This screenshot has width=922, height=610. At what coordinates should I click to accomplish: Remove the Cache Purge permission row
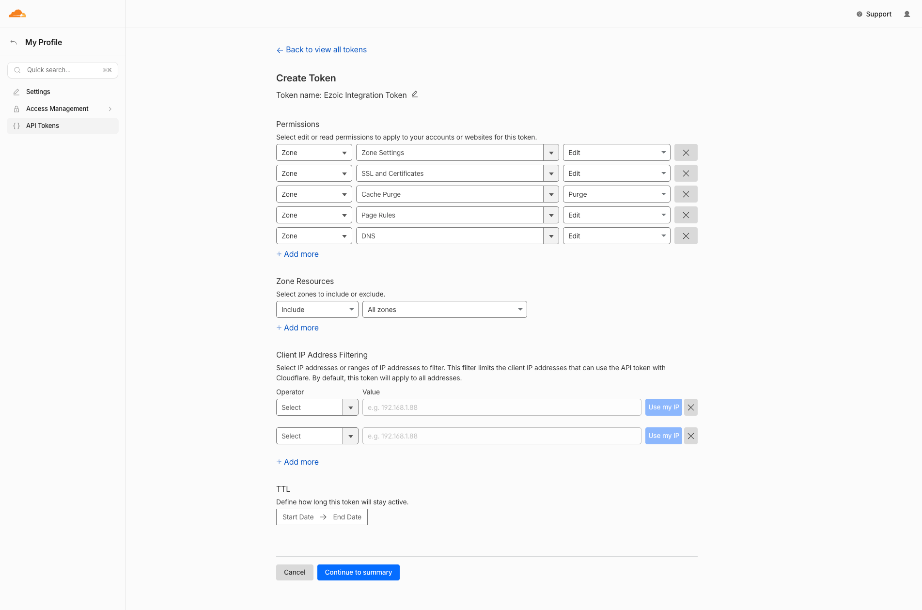(686, 194)
